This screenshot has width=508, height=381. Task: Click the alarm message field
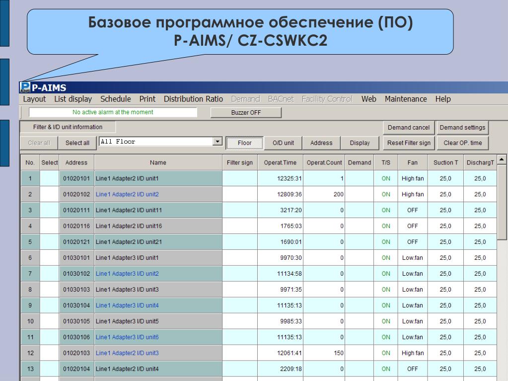pos(113,112)
